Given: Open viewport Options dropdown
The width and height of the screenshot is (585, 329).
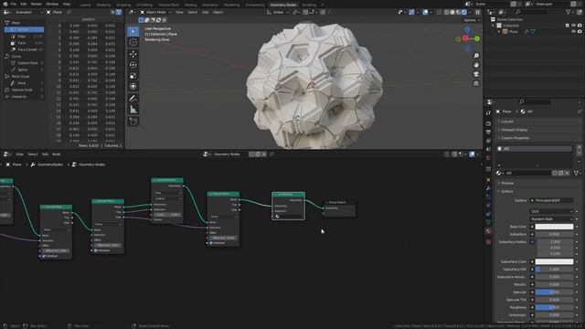Looking at the screenshot, I should [472, 20].
